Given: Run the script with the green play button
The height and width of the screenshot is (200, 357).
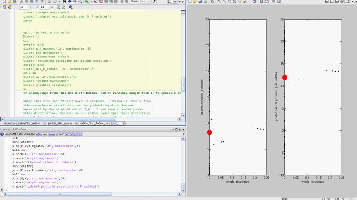Looking at the screenshot, I should (87, 2).
